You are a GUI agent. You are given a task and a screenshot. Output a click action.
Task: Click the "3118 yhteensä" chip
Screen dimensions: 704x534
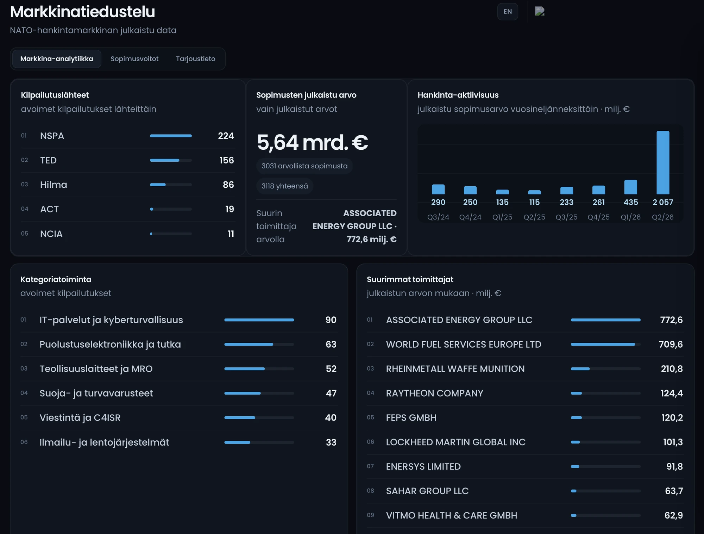pos(285,186)
